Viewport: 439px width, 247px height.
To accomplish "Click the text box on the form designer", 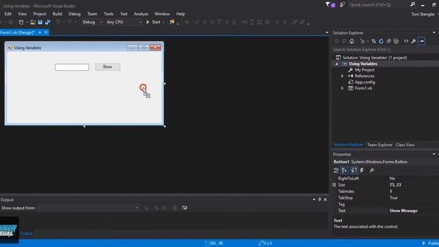I will click(72, 67).
